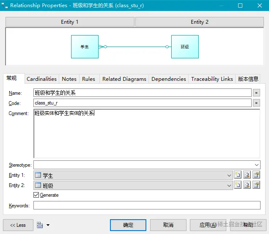Select the 班级 entity box in diagram
This screenshot has width=269, height=234.
click(185, 47)
